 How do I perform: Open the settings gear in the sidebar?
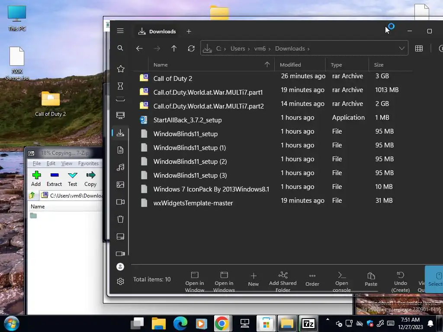coord(120,281)
